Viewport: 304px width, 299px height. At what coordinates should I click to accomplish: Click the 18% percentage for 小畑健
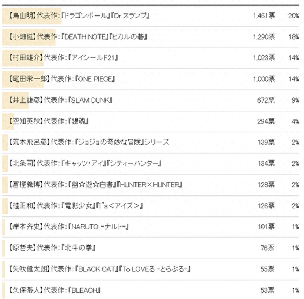293,37
